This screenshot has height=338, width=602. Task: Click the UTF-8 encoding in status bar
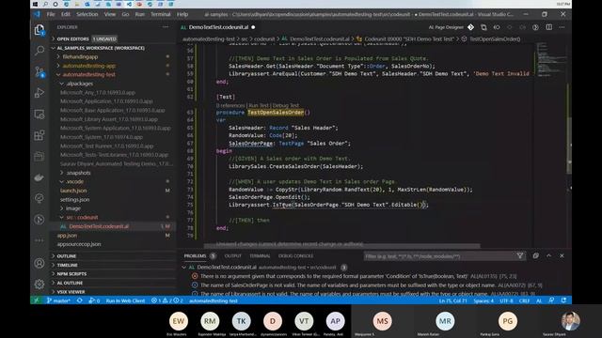(x=506, y=300)
